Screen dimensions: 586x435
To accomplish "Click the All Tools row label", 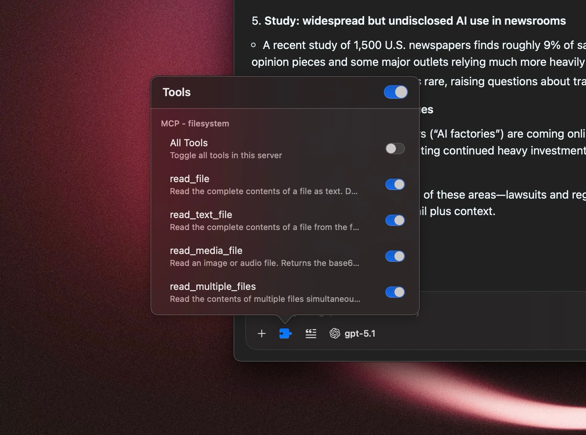I will pos(189,143).
